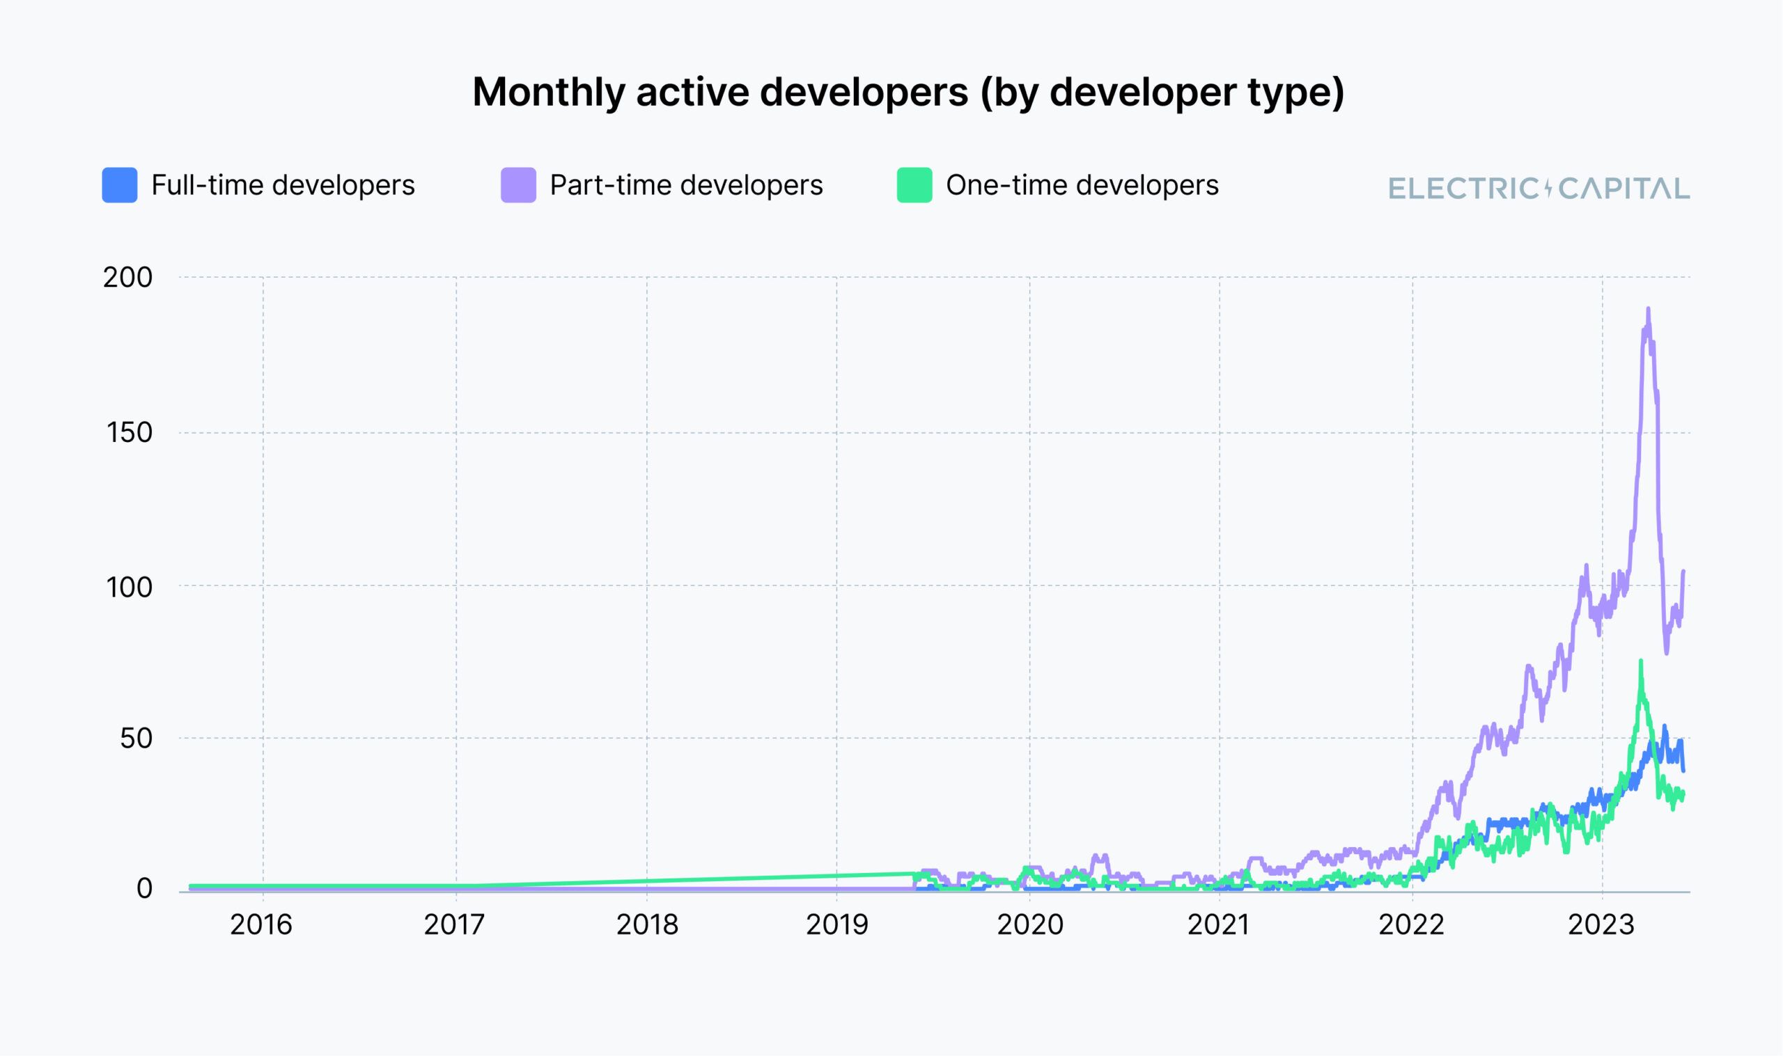Click the green one-time peak in 2023

pos(1641,663)
